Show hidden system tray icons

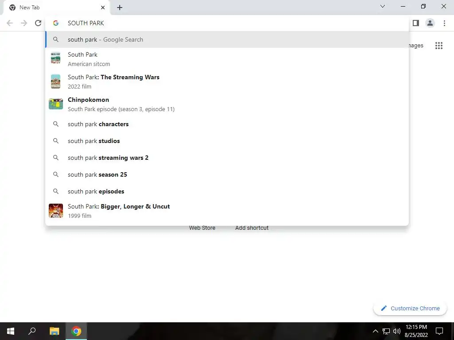pyautogui.click(x=375, y=331)
